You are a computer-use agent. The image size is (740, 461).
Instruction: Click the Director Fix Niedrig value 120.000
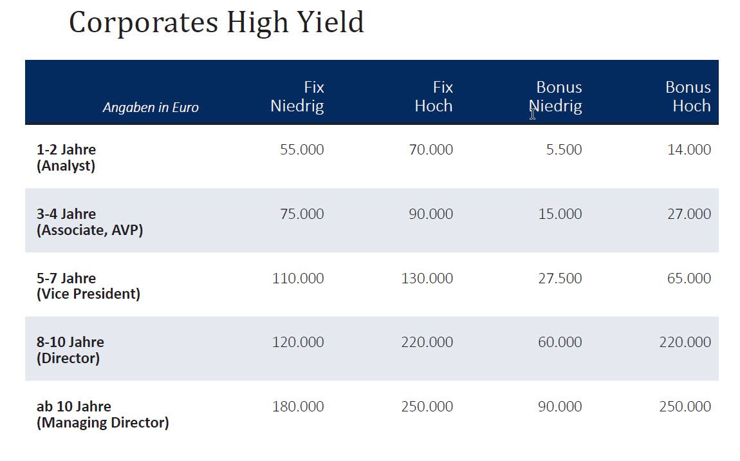(298, 343)
